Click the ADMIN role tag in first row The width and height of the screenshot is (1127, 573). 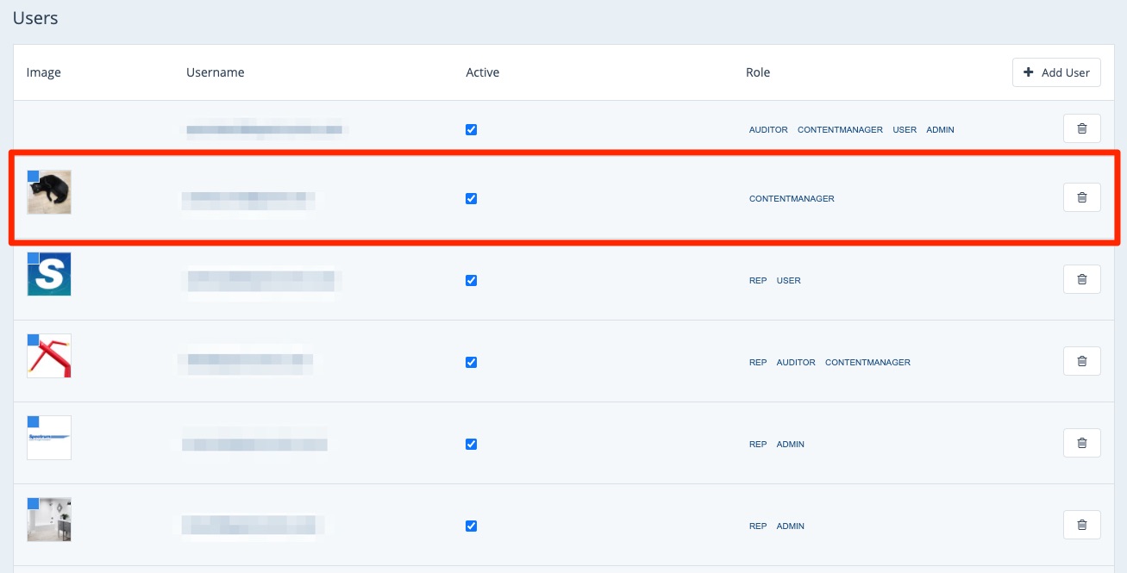pos(940,130)
